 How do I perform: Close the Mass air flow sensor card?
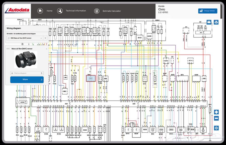tap(46, 49)
